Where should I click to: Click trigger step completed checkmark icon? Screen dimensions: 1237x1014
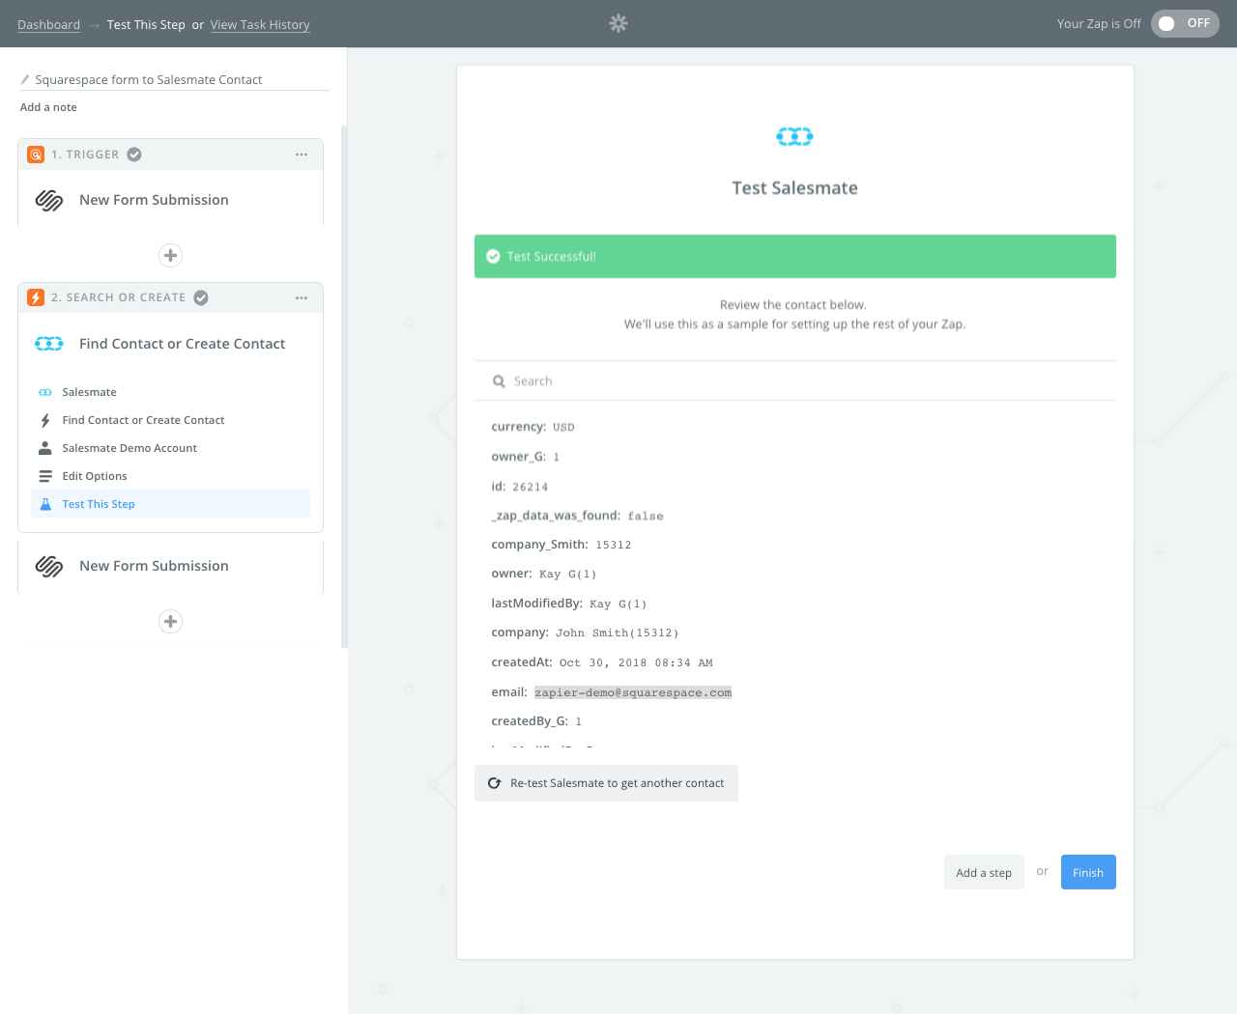click(134, 155)
